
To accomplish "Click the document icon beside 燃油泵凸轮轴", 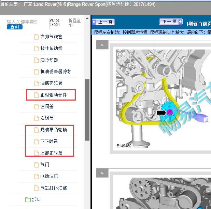I will [37, 130].
